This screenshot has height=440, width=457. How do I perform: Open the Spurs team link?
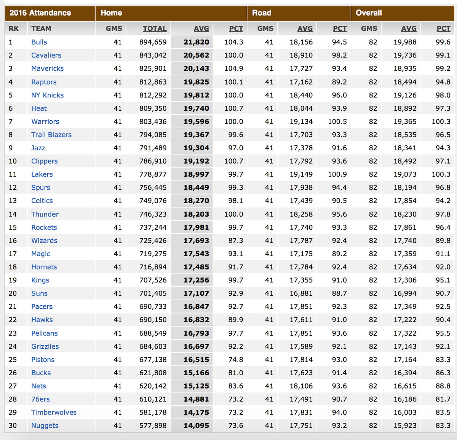40,188
